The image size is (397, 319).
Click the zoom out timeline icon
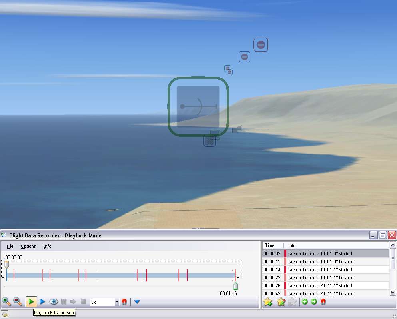(18, 301)
